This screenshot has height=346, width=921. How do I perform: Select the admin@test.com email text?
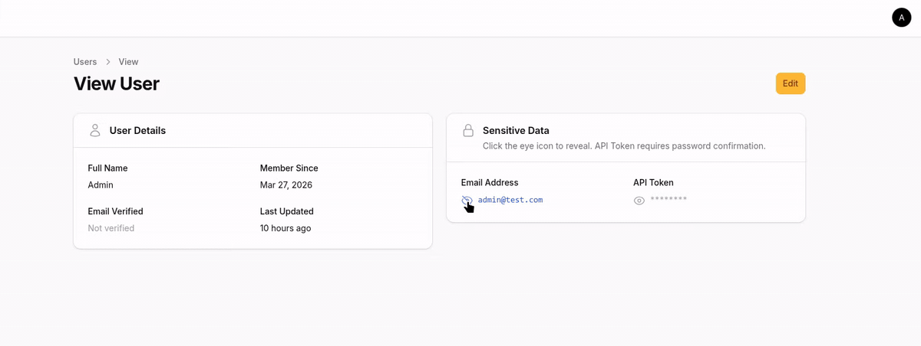coord(510,200)
